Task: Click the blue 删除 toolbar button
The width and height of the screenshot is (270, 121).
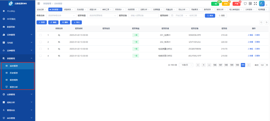Action: click(x=65, y=23)
